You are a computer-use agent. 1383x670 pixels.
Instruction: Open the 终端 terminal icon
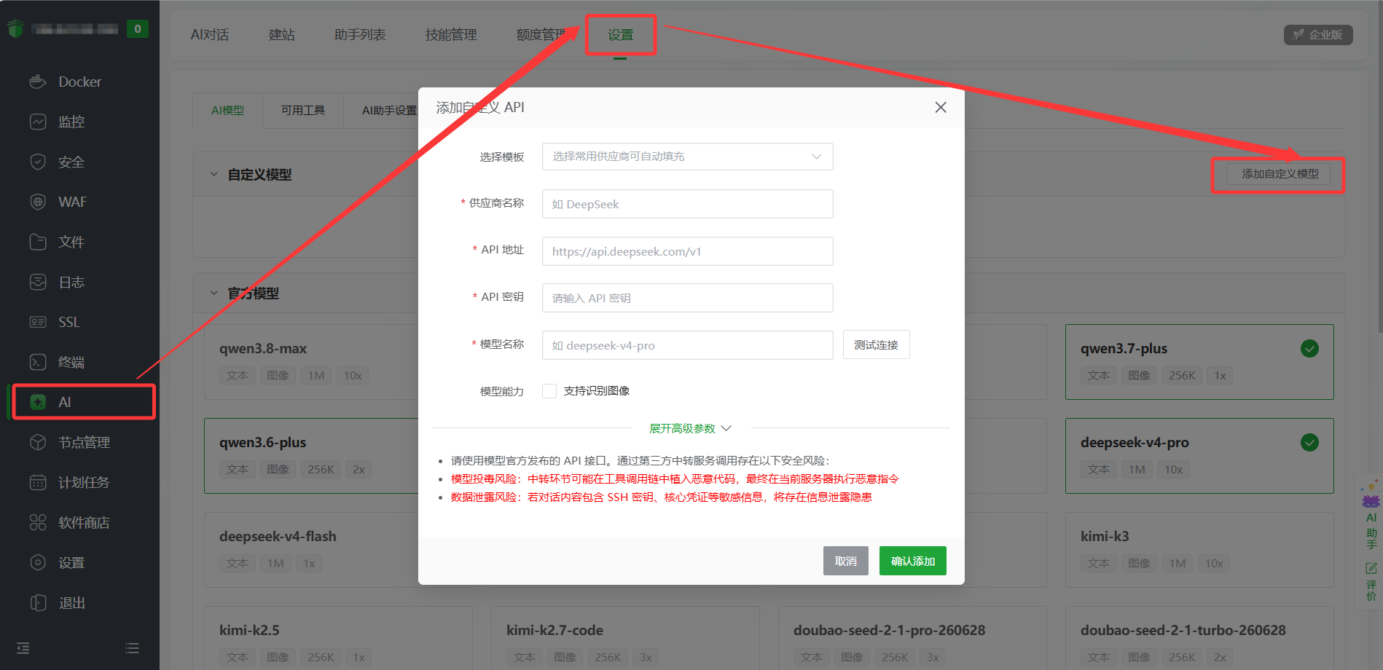(38, 362)
